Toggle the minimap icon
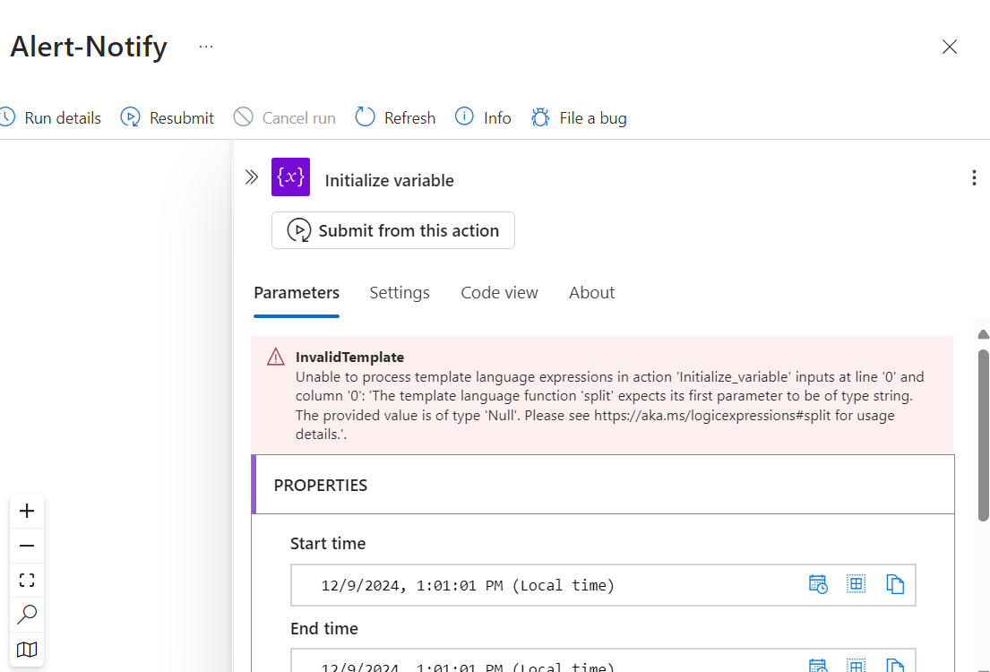 pos(27,650)
